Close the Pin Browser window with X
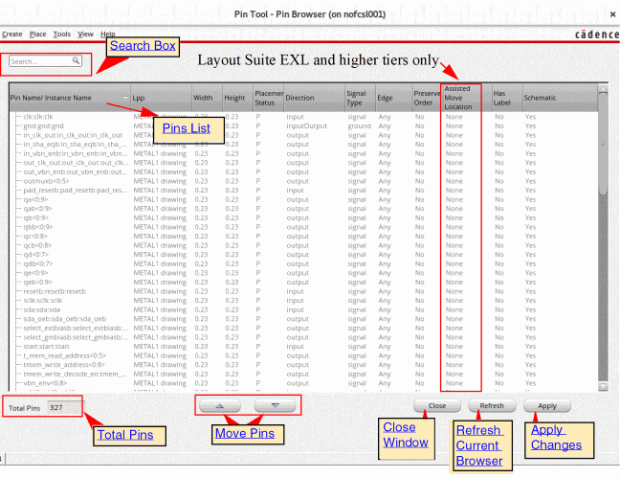620x478 pixels. pyautogui.click(x=612, y=14)
